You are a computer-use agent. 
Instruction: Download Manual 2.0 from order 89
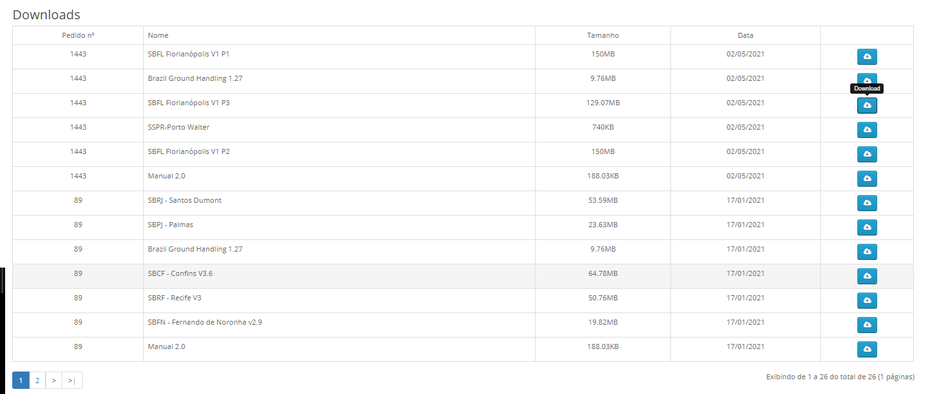[867, 349]
